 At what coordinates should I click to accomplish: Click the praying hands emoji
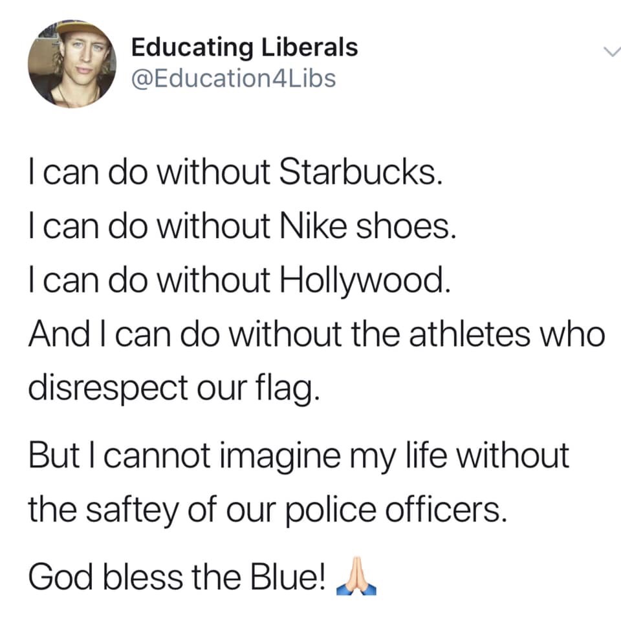[356, 576]
